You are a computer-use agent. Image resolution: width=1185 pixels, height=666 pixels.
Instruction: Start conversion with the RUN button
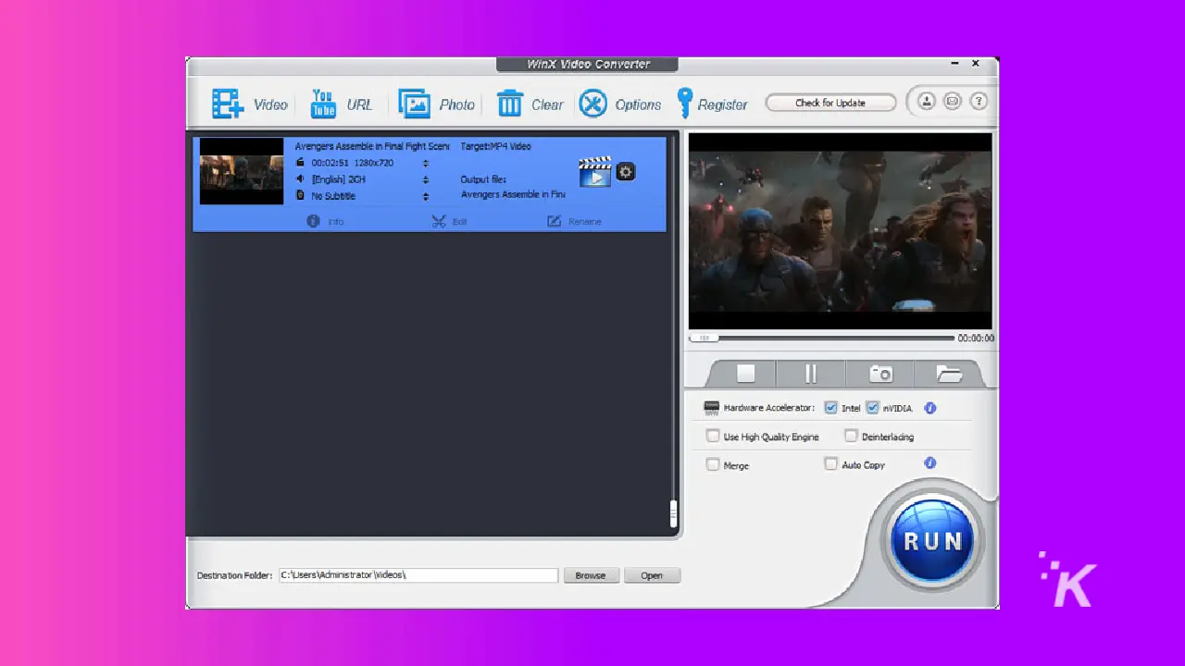(x=932, y=541)
